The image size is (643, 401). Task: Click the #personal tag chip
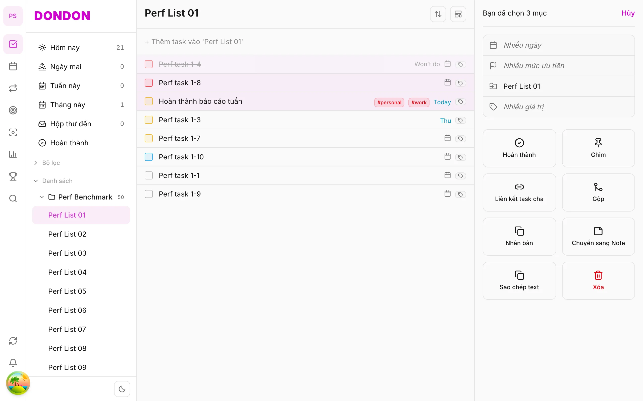pyautogui.click(x=389, y=102)
